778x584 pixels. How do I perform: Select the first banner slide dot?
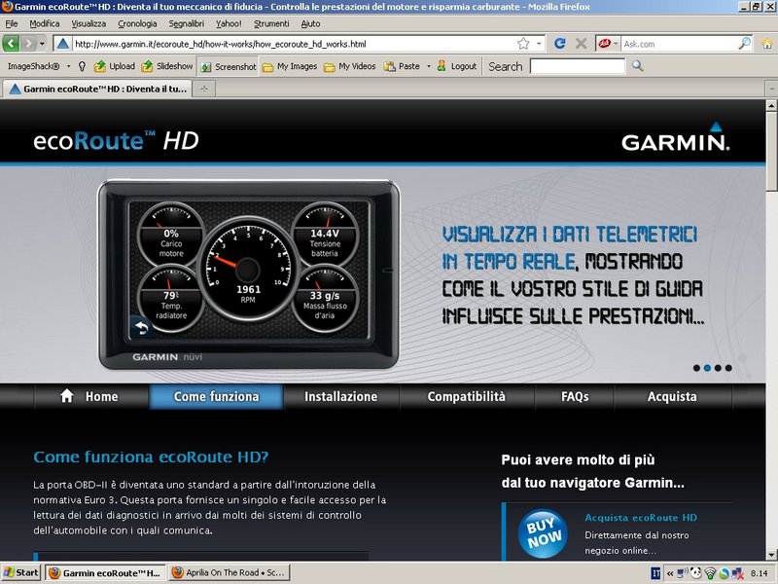pyautogui.click(x=696, y=368)
